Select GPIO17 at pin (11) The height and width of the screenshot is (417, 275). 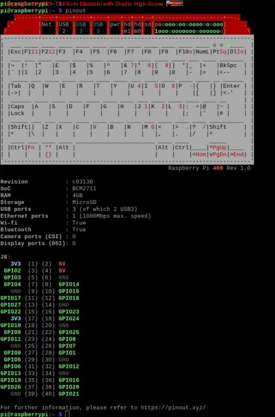coord(10,298)
